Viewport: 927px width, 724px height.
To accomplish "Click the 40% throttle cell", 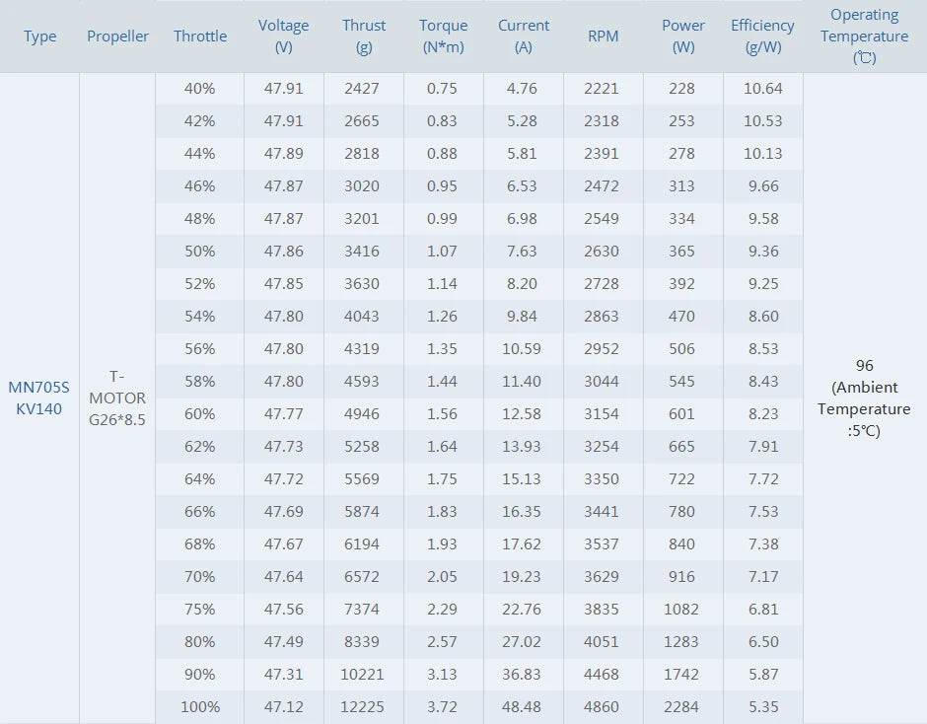I will point(200,89).
